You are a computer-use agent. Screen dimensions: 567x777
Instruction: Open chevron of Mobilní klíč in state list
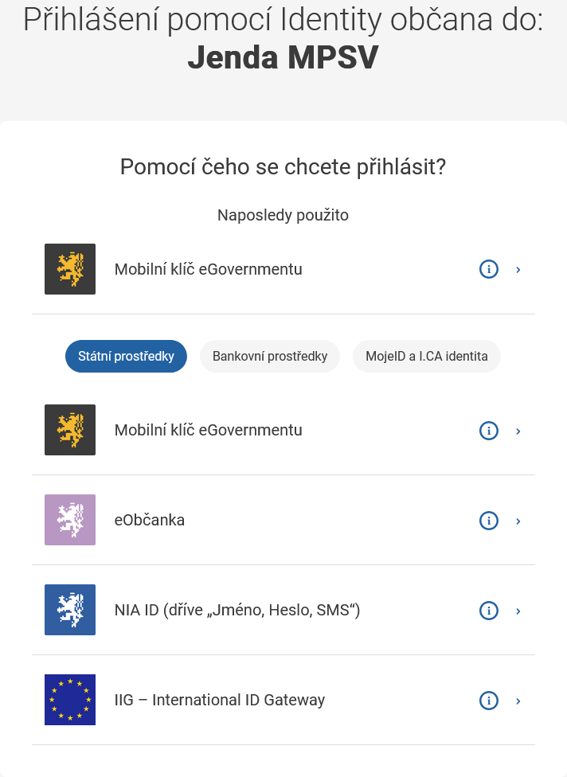pos(518,431)
